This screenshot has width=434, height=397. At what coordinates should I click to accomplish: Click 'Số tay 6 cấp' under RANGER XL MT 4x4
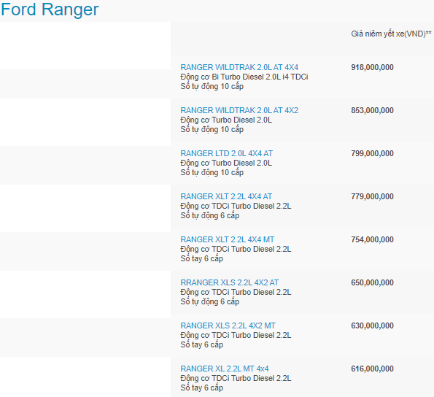click(202, 388)
